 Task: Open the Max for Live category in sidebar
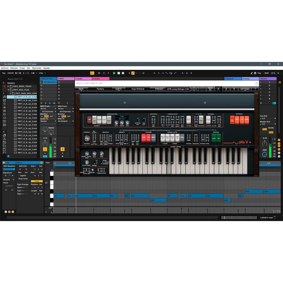pyautogui.click(x=4, y=114)
